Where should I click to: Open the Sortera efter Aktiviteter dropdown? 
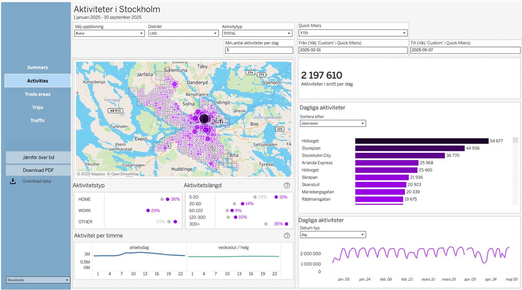[333, 123]
